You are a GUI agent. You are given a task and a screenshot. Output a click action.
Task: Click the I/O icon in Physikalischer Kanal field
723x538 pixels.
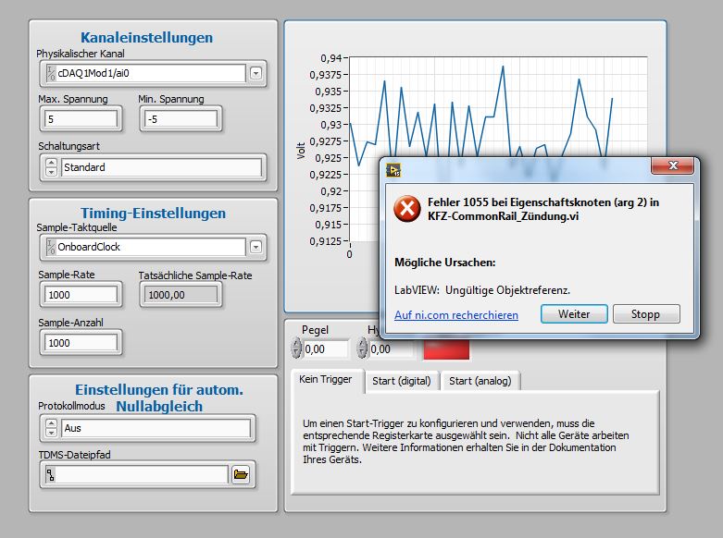(51, 73)
